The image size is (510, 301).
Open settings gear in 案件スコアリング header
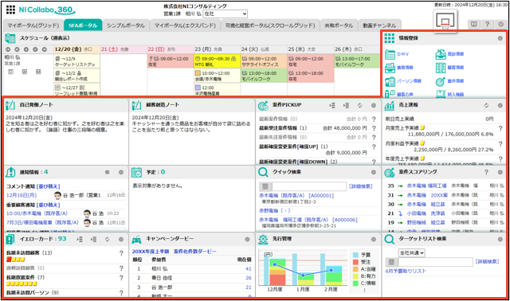pos(500,172)
